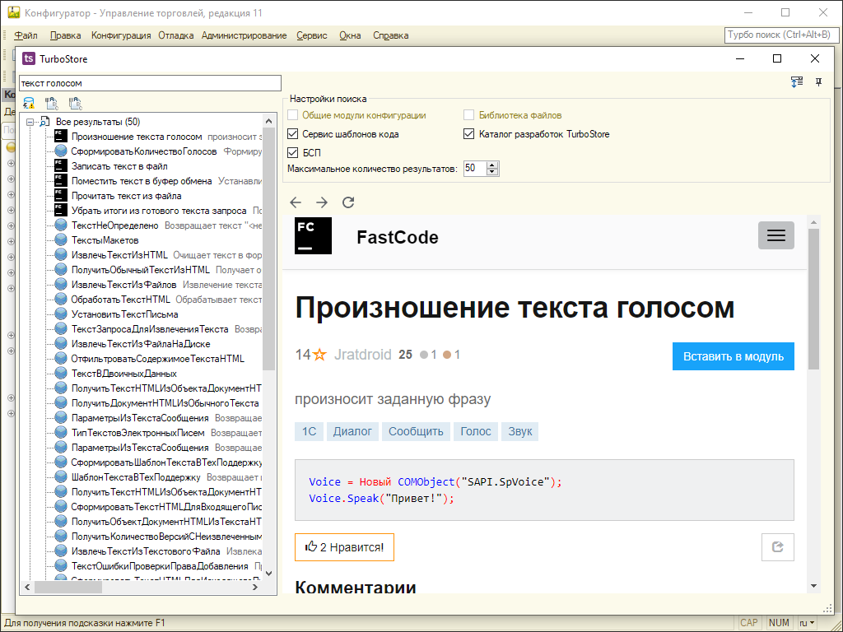This screenshot has width=843, height=632.
Task: Navigate back using the preview pane arrow
Action: coord(296,202)
